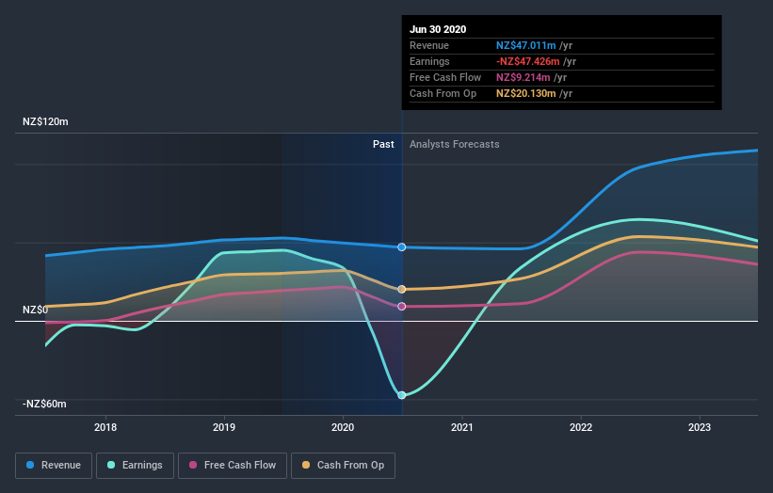This screenshot has height=493, width=773.
Task: Click the NZ$9.214m free cash flow value
Action: [523, 77]
